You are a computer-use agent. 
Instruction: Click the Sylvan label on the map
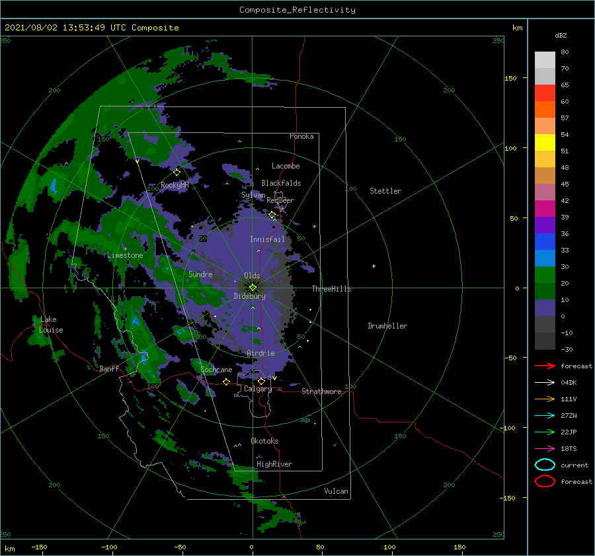(x=253, y=195)
